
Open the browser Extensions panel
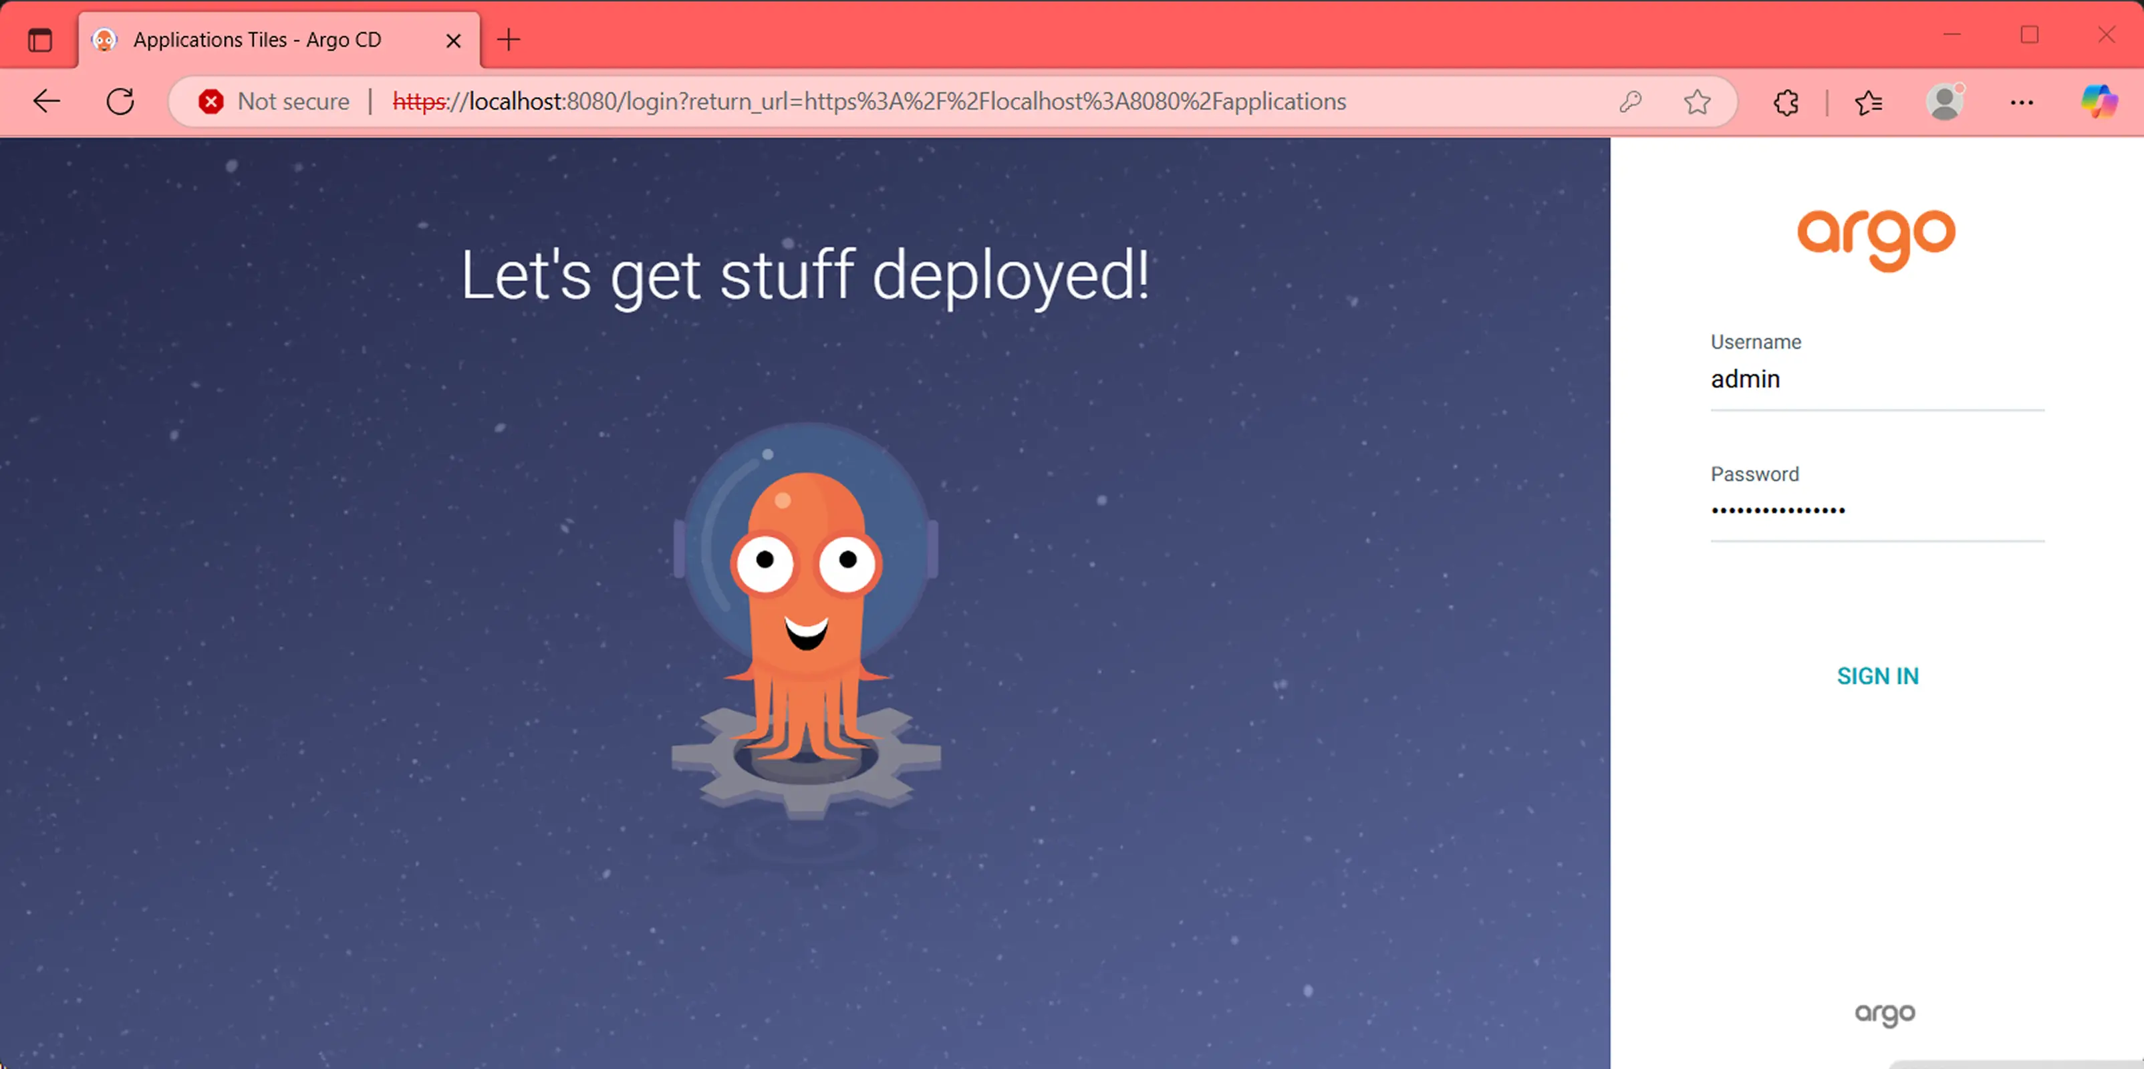tap(1785, 102)
